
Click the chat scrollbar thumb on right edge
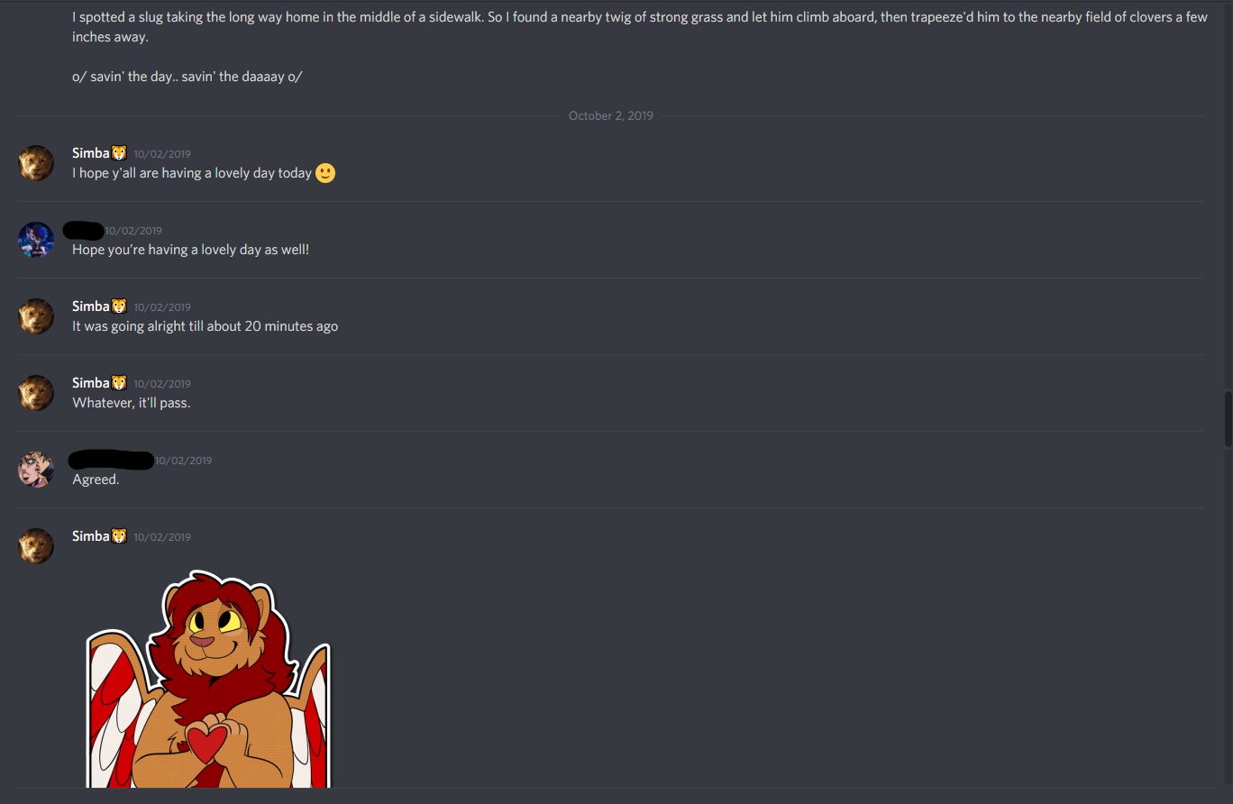pyautogui.click(x=1228, y=418)
